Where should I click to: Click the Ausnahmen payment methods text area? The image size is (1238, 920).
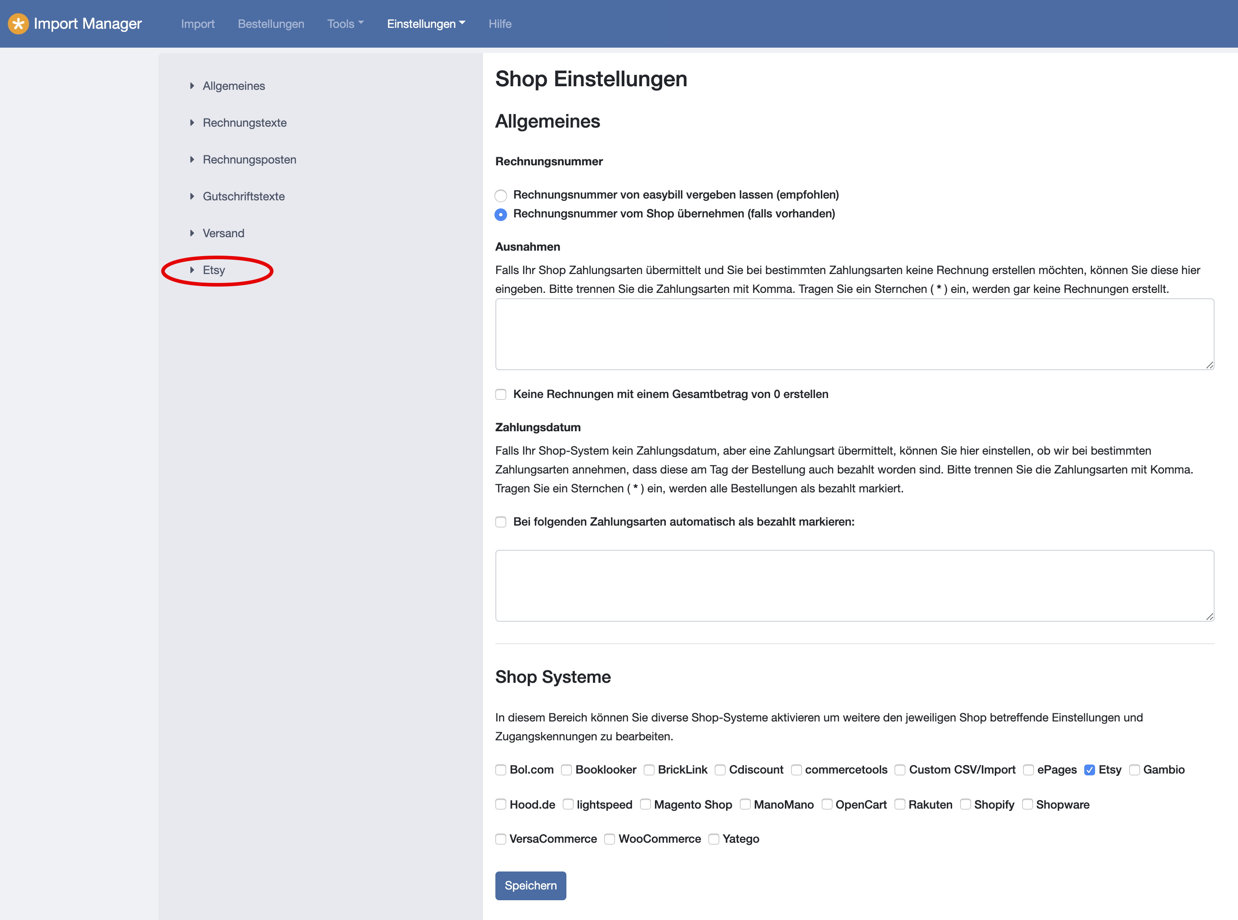855,334
